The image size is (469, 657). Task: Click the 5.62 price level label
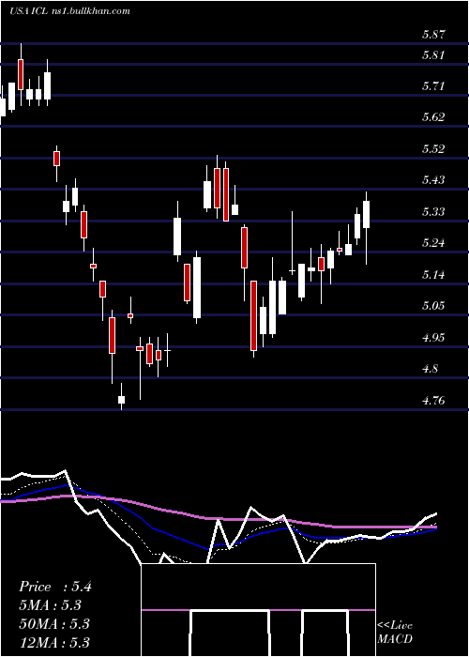point(433,117)
